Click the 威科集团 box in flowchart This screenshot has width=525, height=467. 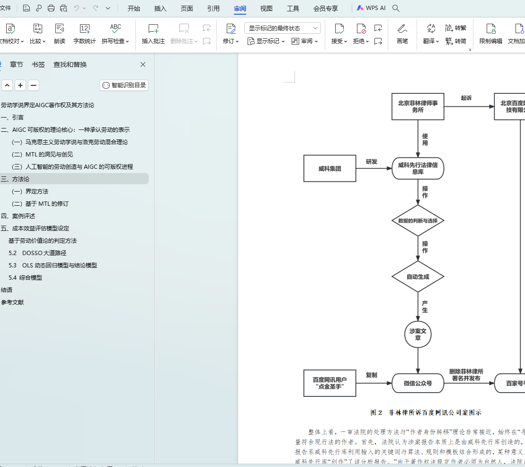tap(330, 168)
